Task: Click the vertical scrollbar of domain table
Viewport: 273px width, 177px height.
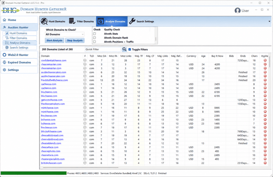Action: [x=269, y=62]
